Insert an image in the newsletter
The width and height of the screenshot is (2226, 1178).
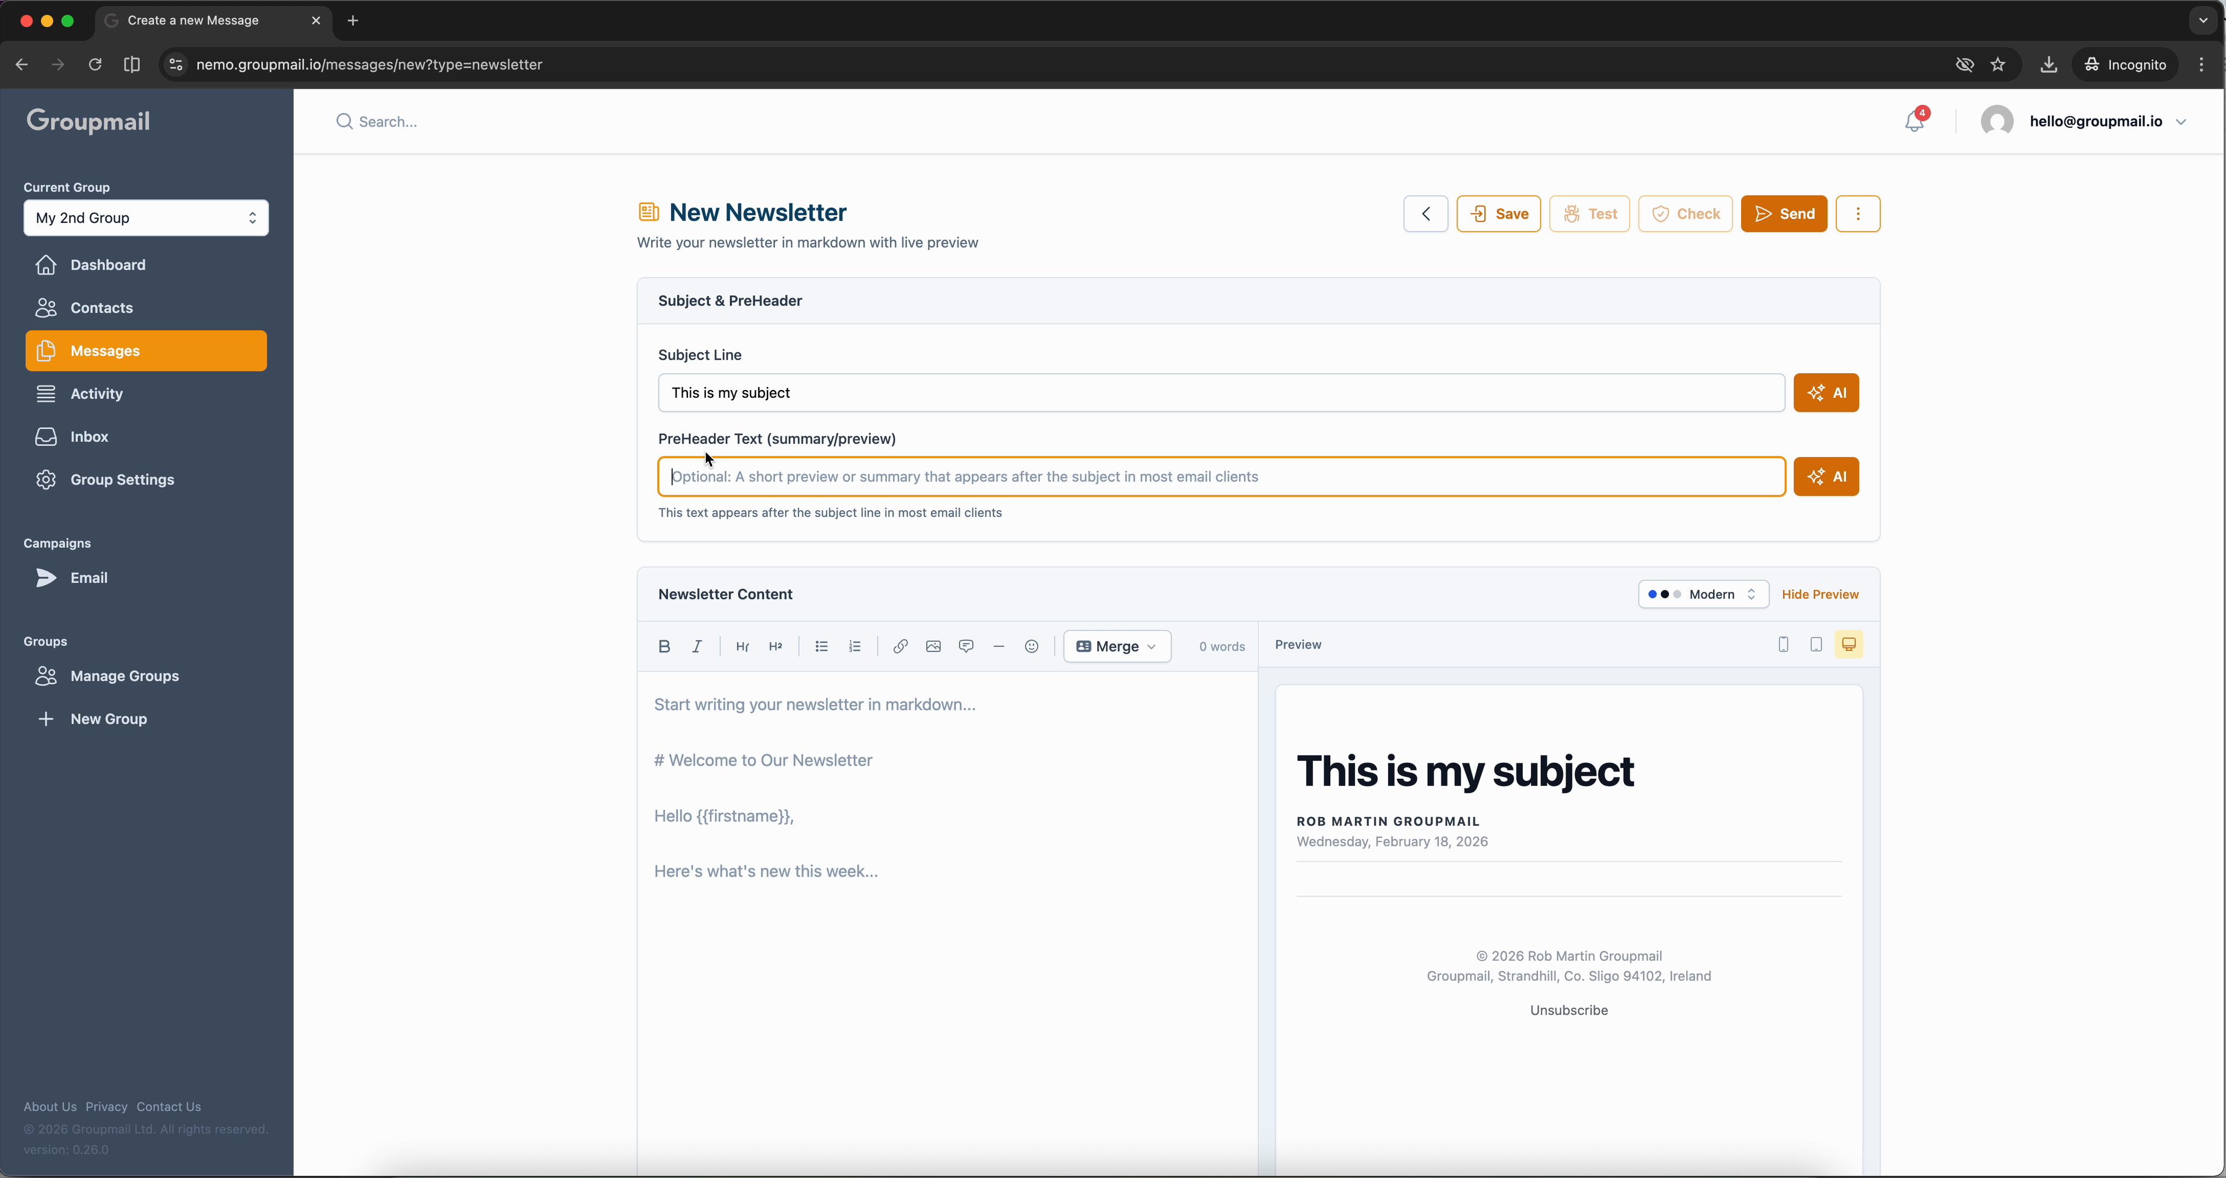[x=933, y=646]
